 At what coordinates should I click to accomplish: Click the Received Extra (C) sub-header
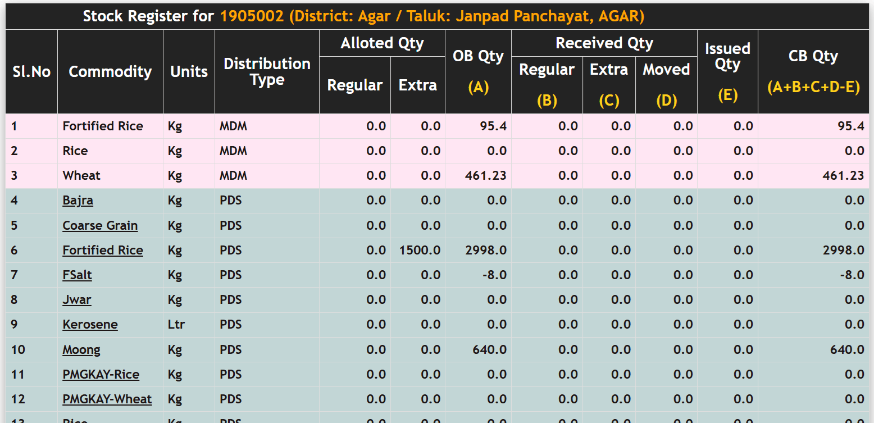pos(609,85)
